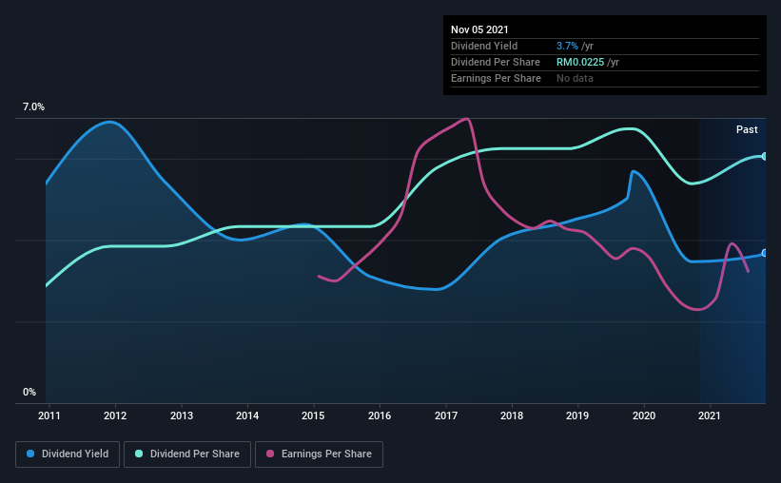Click the blue Dividend Yield legend dot

30,454
